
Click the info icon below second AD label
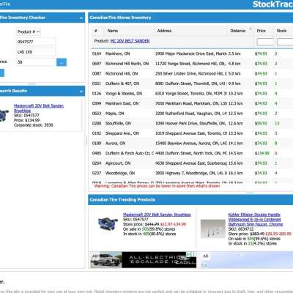click(204, 265)
